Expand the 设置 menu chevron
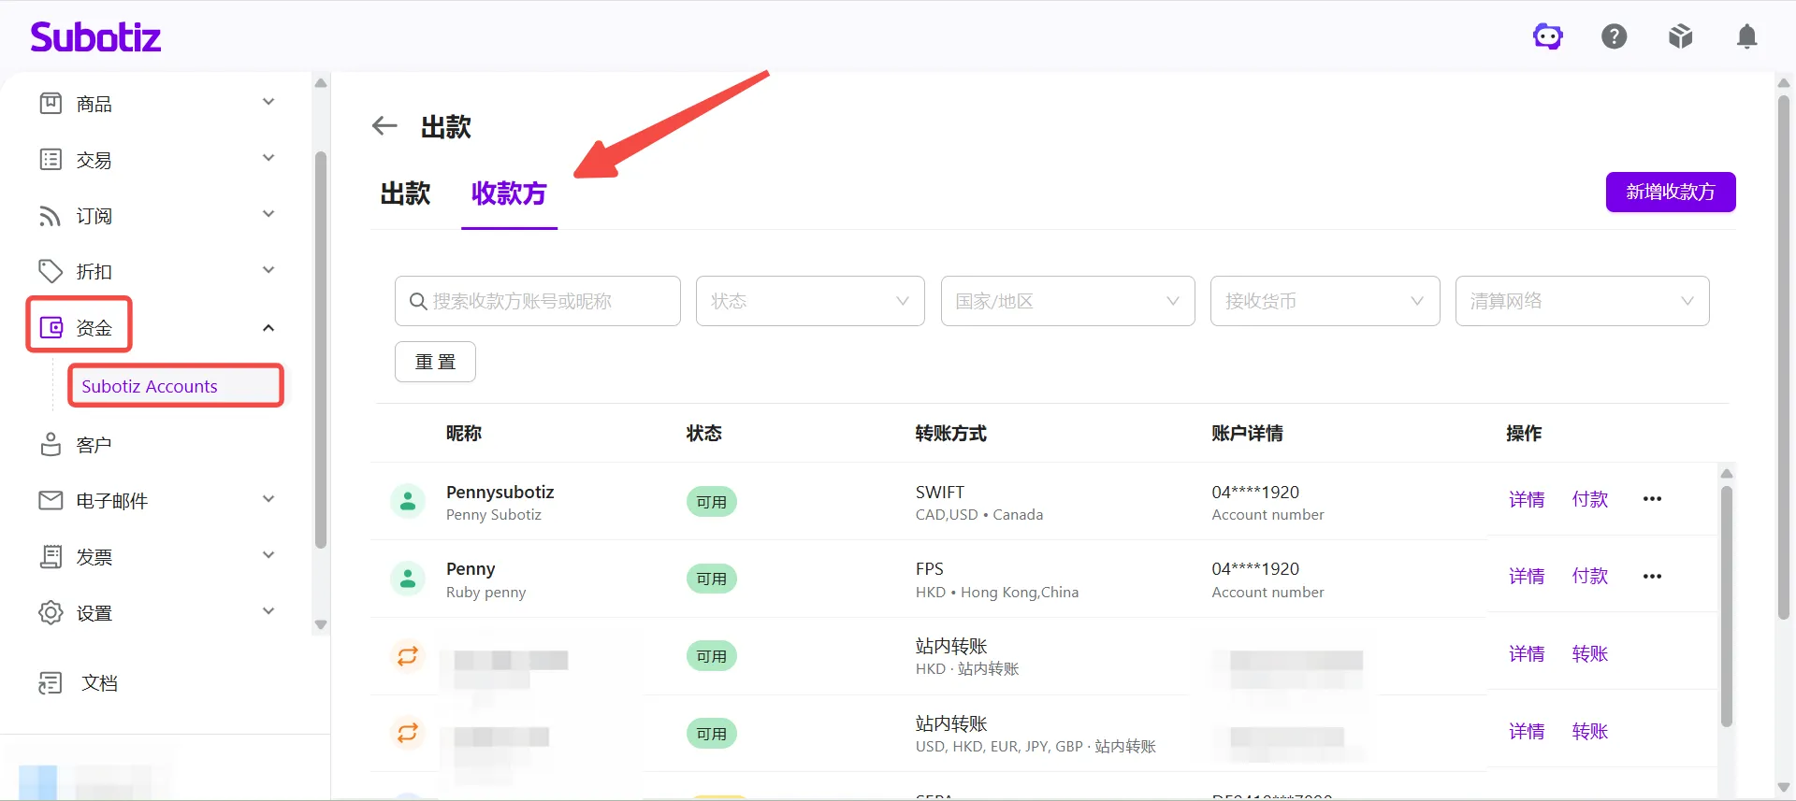 click(x=268, y=611)
